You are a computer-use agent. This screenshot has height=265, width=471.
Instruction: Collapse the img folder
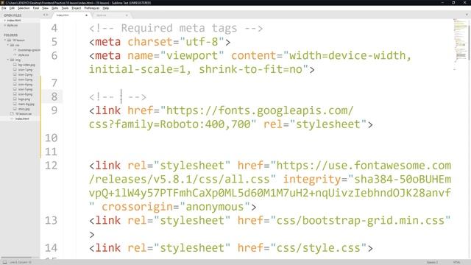point(8,60)
